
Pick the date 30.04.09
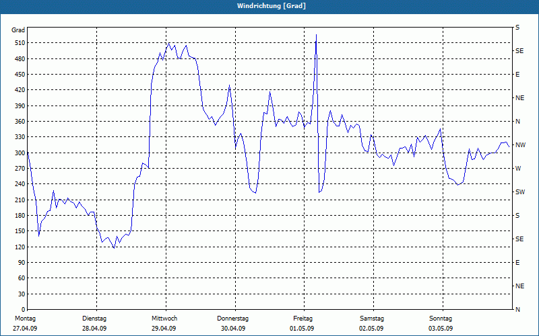pos(233,329)
